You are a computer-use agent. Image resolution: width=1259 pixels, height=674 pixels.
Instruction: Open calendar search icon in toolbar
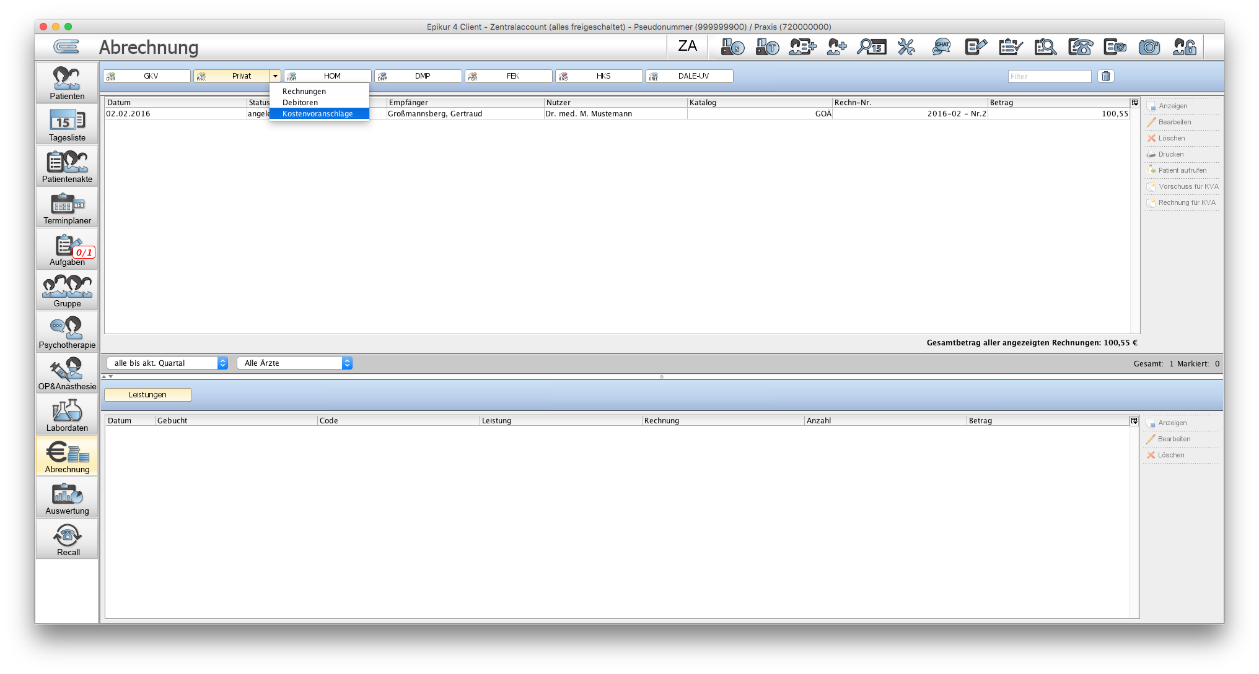(872, 47)
